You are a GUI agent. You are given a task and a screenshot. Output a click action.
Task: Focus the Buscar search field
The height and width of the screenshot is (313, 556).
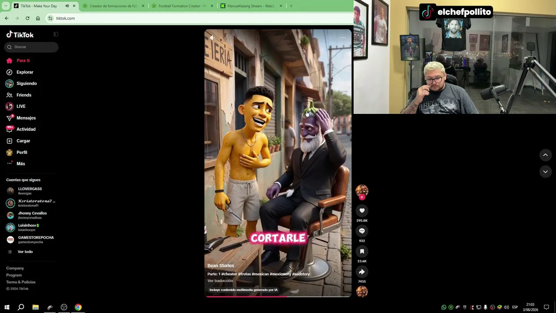coord(31,47)
